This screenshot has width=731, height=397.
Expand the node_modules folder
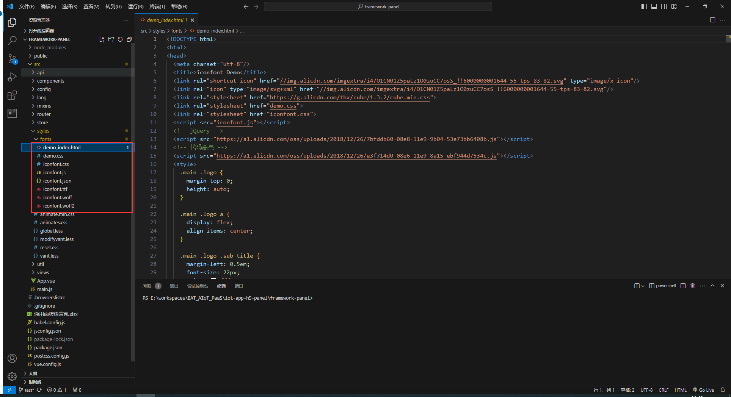click(x=78, y=47)
